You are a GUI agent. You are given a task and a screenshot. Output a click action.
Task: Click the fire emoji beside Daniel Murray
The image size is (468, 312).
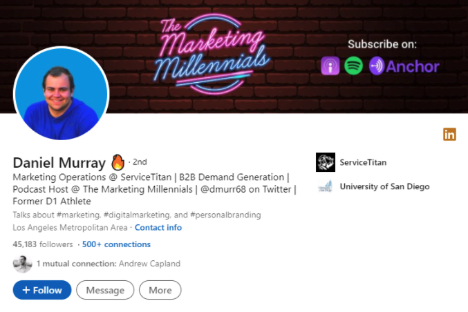pyautogui.click(x=118, y=162)
